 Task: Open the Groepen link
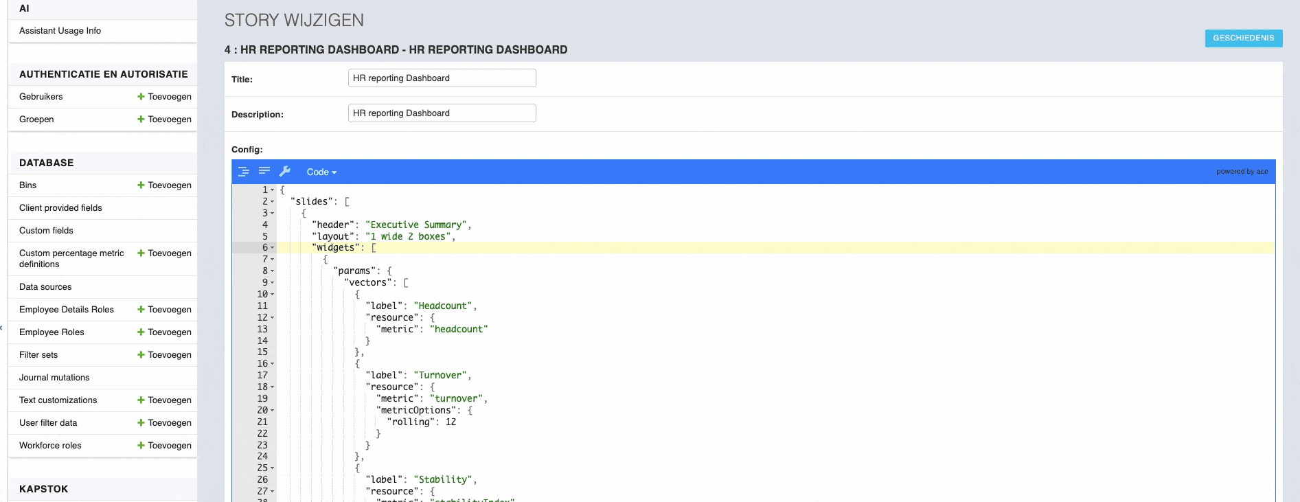click(36, 119)
